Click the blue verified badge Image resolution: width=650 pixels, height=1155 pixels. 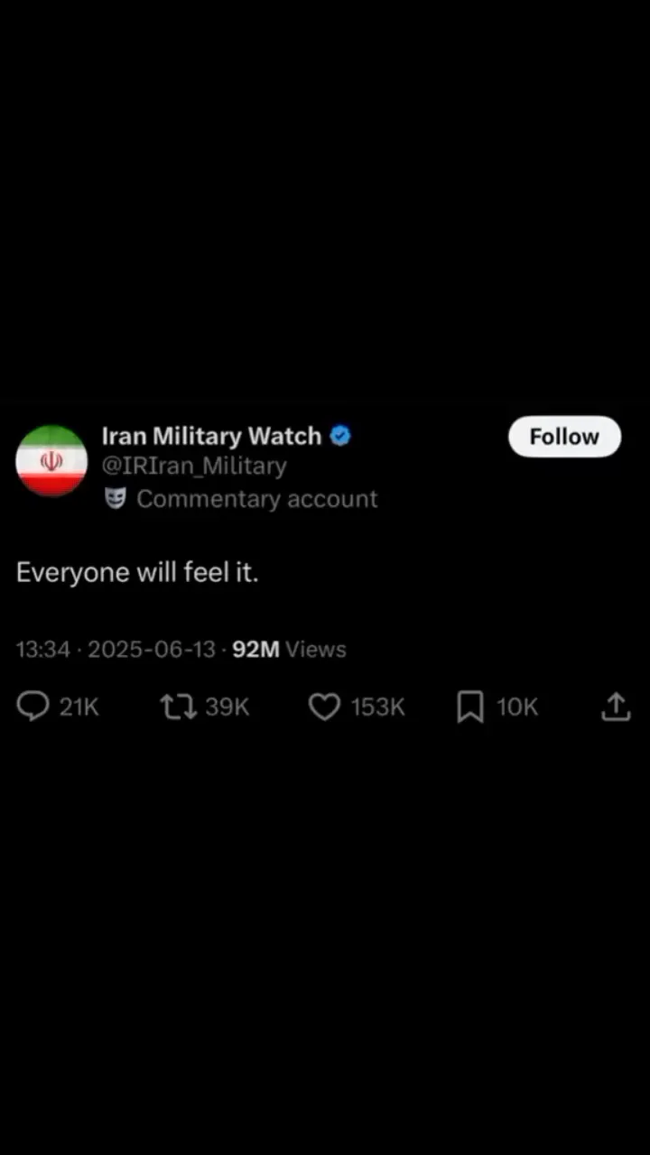point(339,436)
